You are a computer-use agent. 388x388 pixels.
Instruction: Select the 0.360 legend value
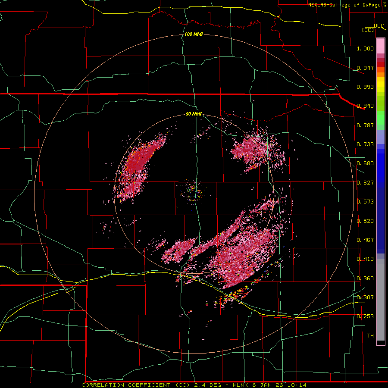pyautogui.click(x=365, y=278)
